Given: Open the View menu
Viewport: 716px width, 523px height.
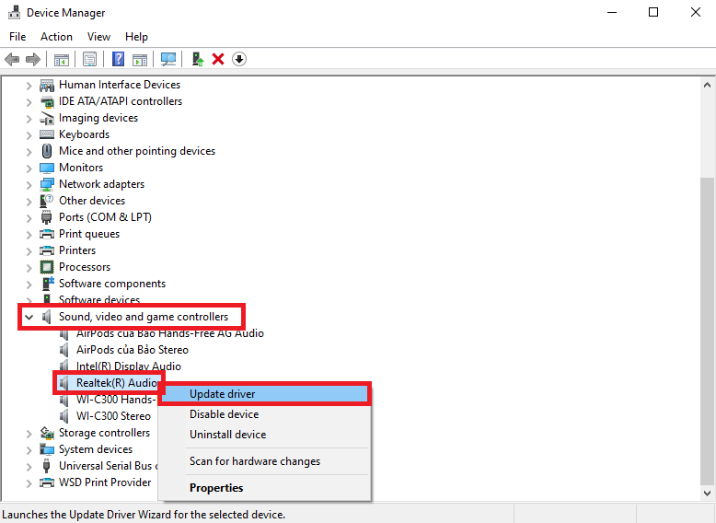Looking at the screenshot, I should click(x=98, y=37).
